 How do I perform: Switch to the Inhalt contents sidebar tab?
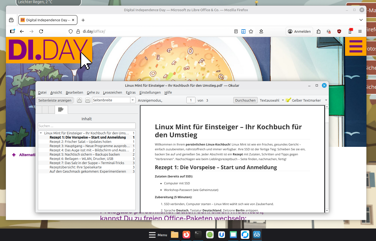(x=61, y=110)
